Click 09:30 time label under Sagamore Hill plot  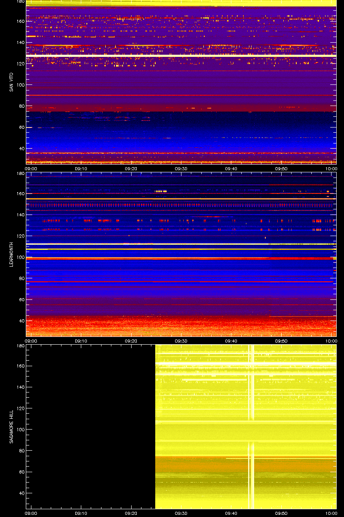click(x=181, y=513)
